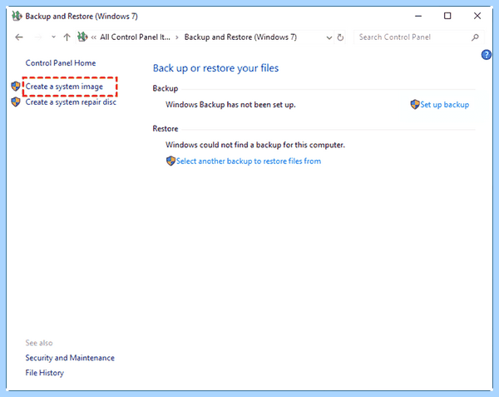Viewport: 499px width, 397px height.
Task: Click the Backup and Restore icon in address bar
Action: [82, 37]
